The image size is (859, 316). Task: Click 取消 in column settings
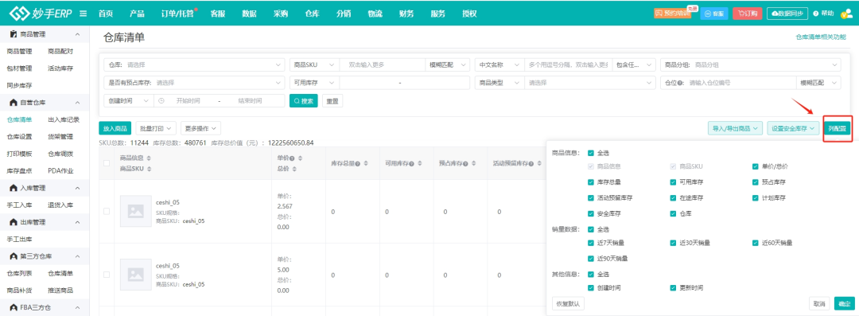click(819, 303)
